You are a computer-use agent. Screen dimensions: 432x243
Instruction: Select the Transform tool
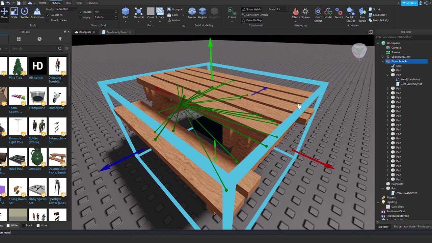(x=37, y=13)
